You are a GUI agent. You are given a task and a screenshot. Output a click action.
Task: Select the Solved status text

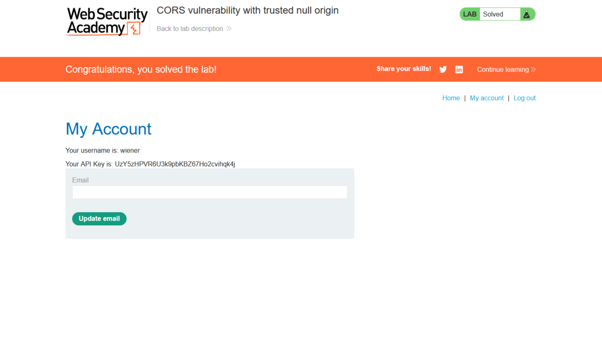pos(494,14)
